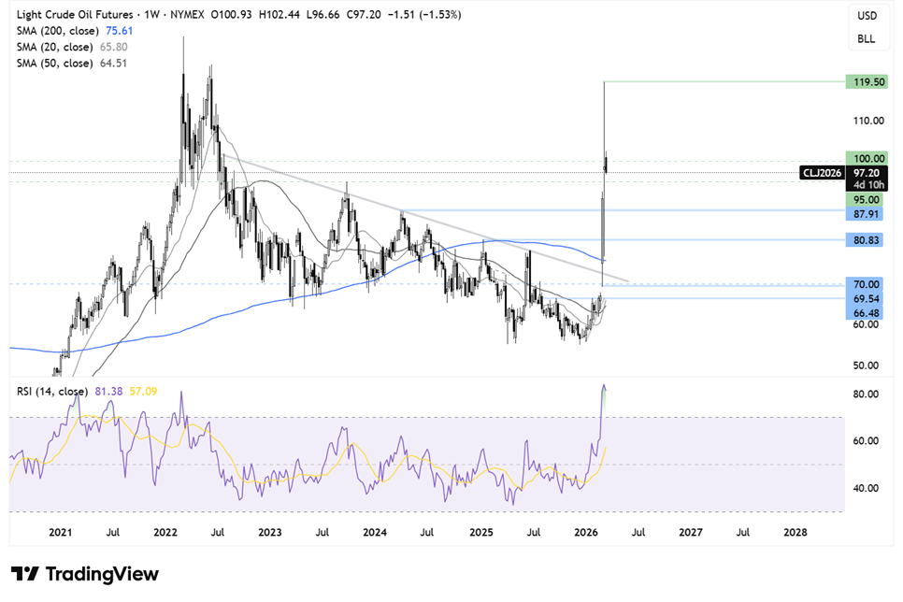Click the 50.00 price axis value
Viewport: 903px width, 602px height.
866,365
